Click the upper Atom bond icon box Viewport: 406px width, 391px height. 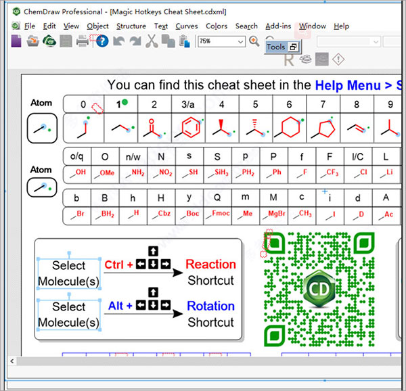(x=42, y=128)
